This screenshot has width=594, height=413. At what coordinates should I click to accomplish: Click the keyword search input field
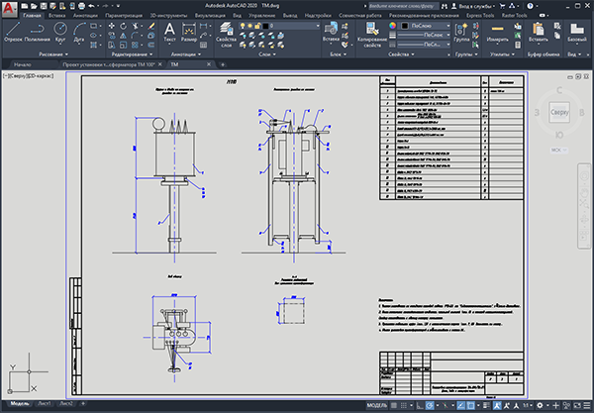click(404, 6)
